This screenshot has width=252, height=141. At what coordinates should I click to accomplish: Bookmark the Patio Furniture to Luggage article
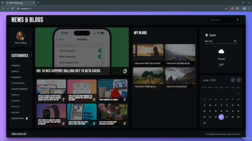[x=124, y=99]
